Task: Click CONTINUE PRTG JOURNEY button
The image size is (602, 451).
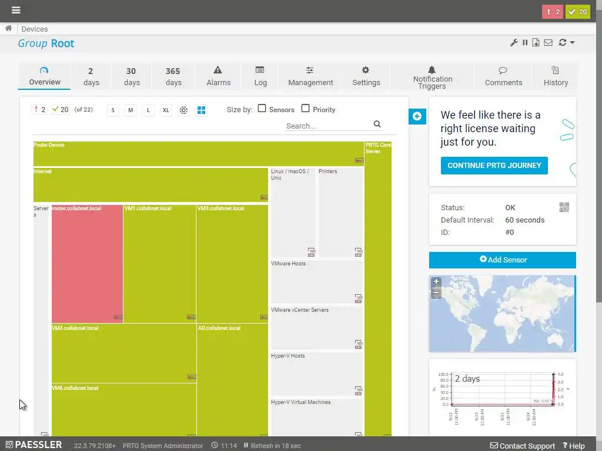Action: 494,166
